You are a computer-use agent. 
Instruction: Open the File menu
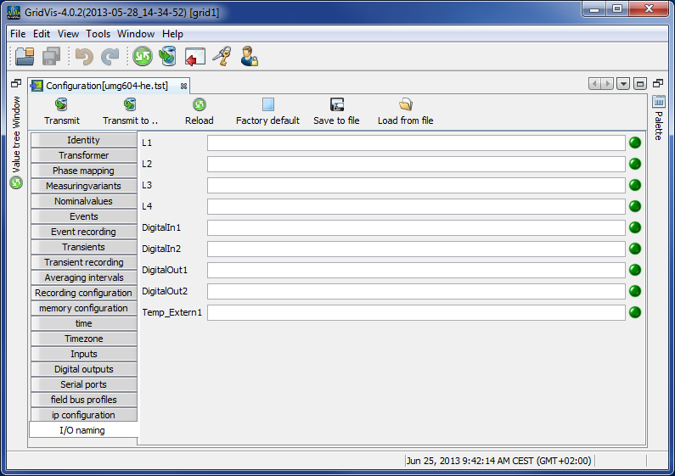(18, 34)
